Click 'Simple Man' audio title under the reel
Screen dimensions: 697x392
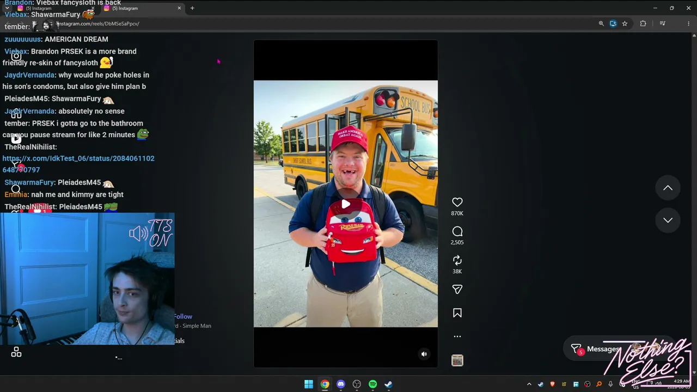(x=197, y=326)
